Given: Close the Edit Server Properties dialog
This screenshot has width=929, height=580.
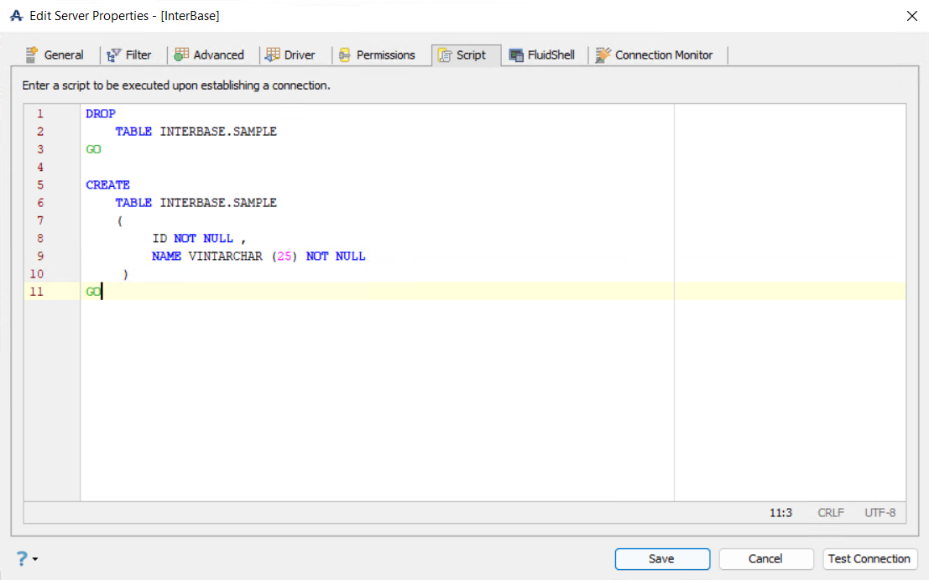Looking at the screenshot, I should click(912, 16).
